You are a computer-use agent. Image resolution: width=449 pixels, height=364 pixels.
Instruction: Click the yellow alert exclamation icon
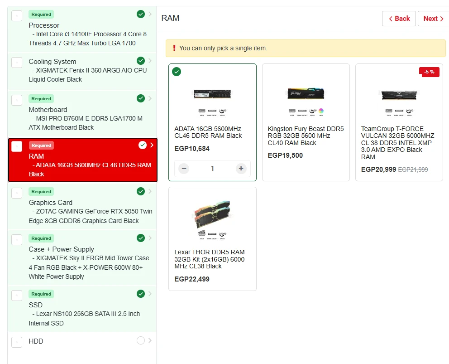[173, 48]
